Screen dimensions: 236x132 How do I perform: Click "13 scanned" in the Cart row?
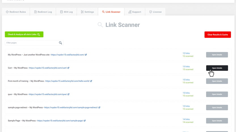[x=188, y=69]
